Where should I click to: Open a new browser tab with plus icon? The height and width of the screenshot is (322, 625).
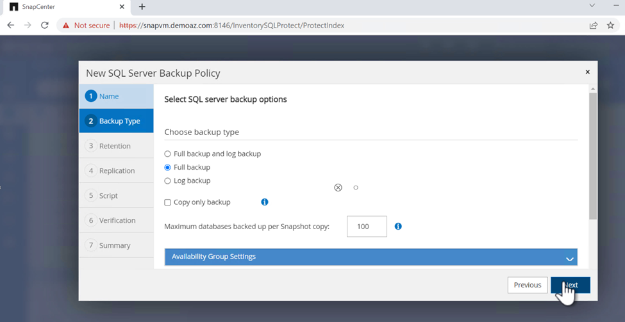tap(142, 7)
